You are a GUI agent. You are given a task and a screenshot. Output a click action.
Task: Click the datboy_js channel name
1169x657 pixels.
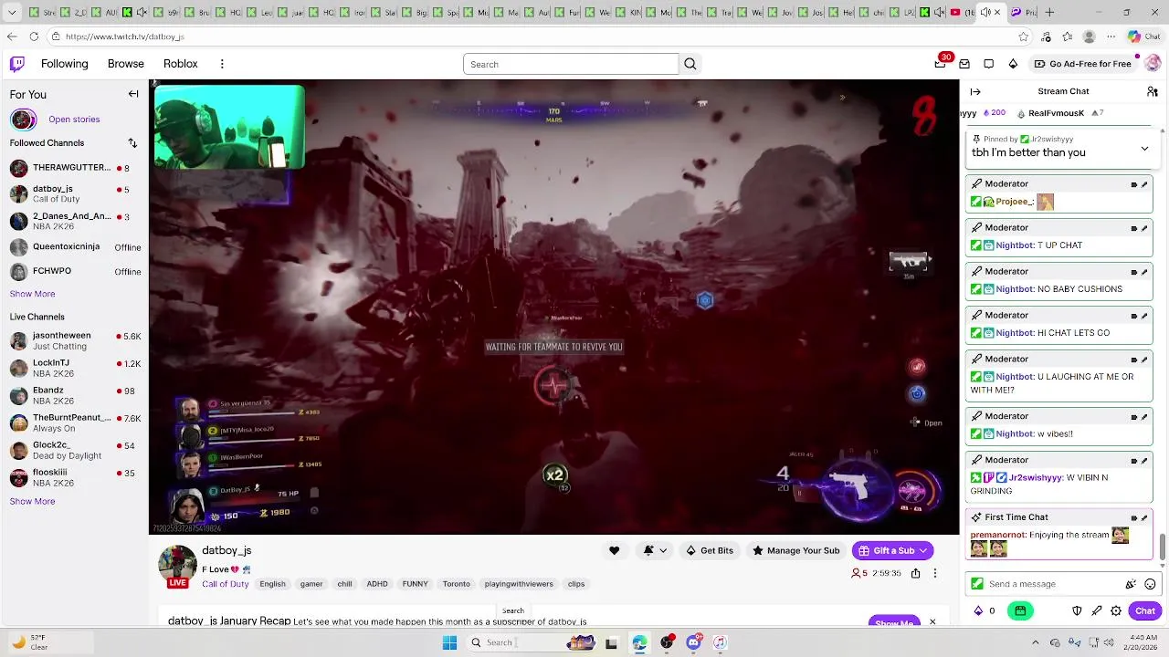click(x=226, y=550)
